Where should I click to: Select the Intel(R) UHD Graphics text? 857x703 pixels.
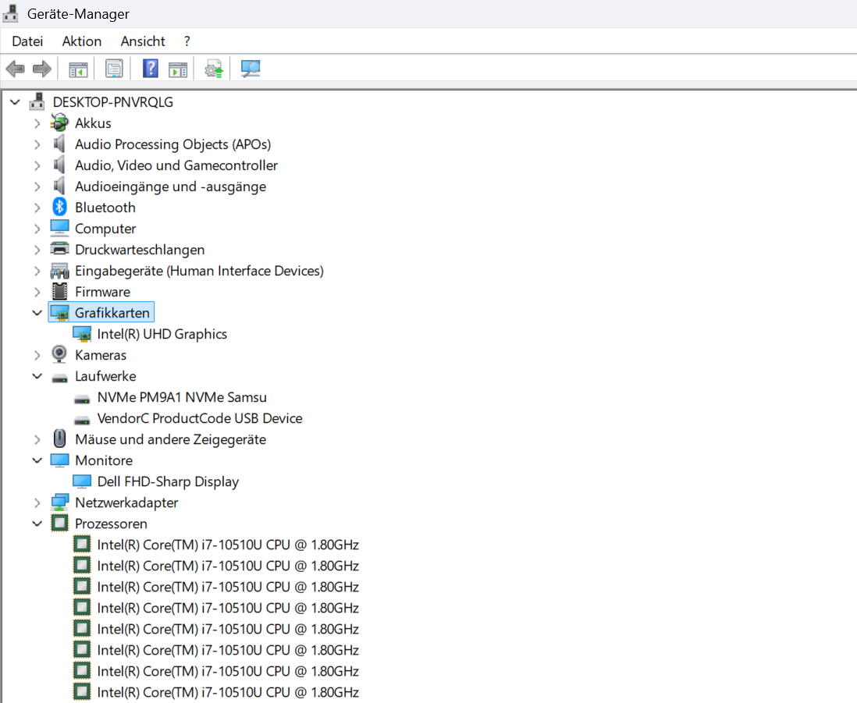(x=162, y=334)
